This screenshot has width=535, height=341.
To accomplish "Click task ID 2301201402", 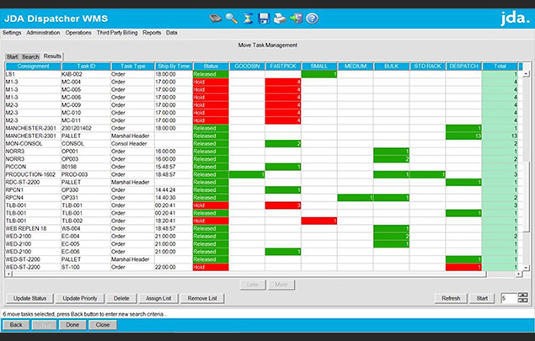I will (x=86, y=128).
